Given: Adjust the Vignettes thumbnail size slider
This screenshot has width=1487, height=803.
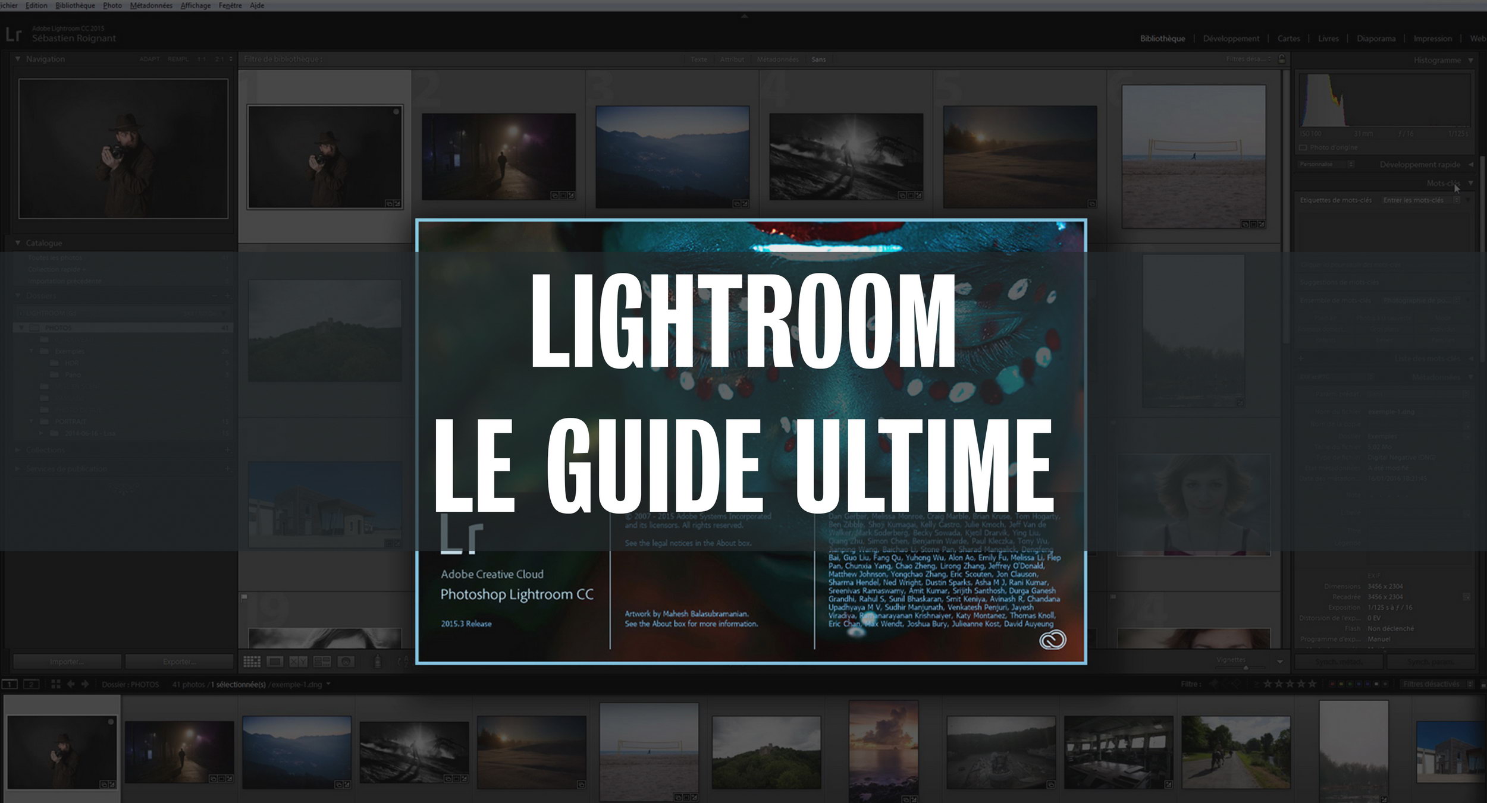Looking at the screenshot, I should pyautogui.click(x=1246, y=667).
